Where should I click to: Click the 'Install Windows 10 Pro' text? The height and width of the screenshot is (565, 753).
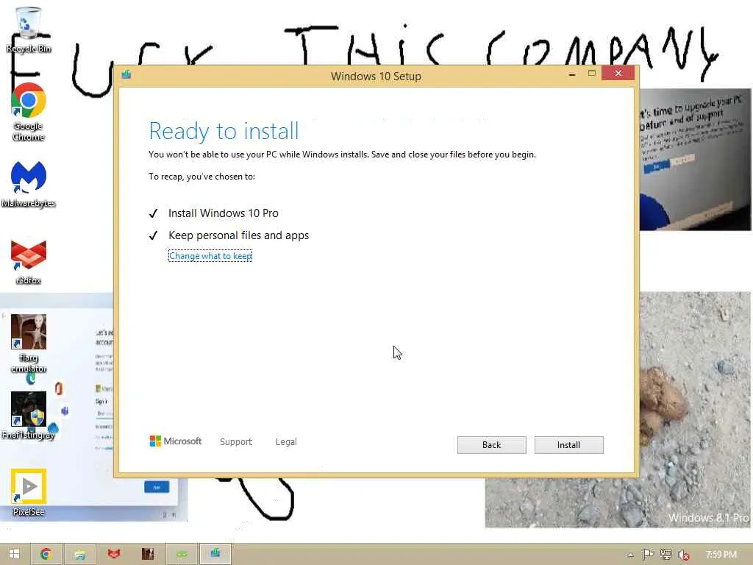click(x=224, y=213)
